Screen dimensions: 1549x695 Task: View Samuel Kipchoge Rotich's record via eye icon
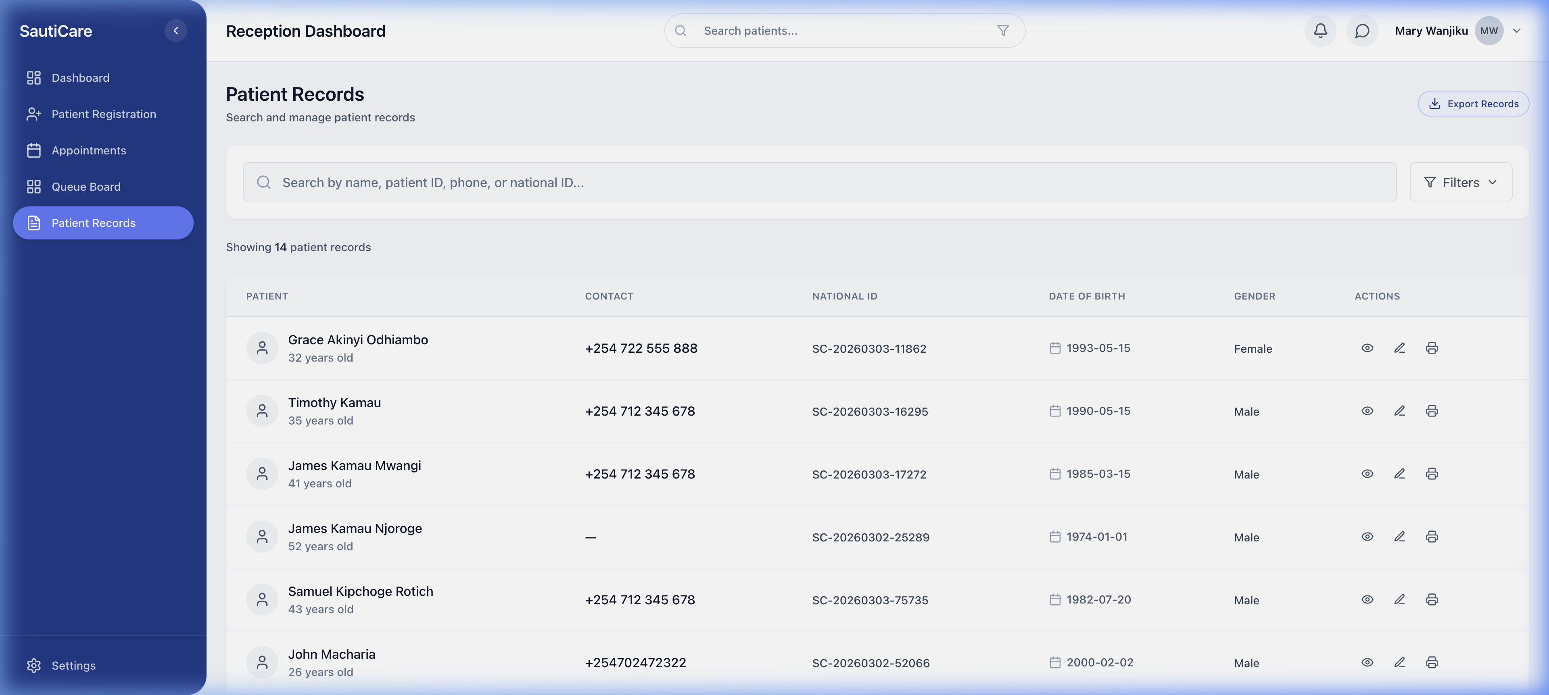click(x=1367, y=599)
